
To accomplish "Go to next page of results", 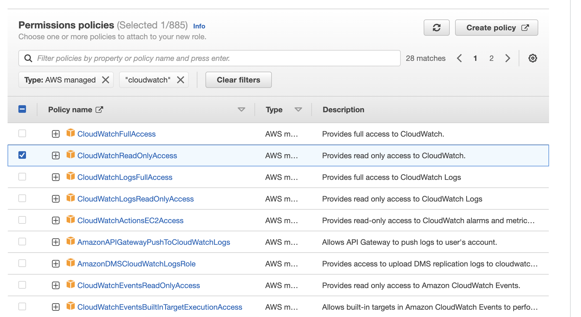I will (508, 58).
